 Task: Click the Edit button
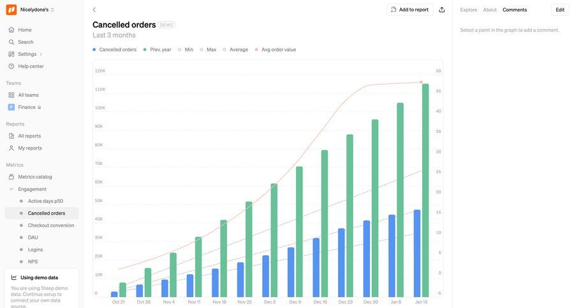point(560,10)
